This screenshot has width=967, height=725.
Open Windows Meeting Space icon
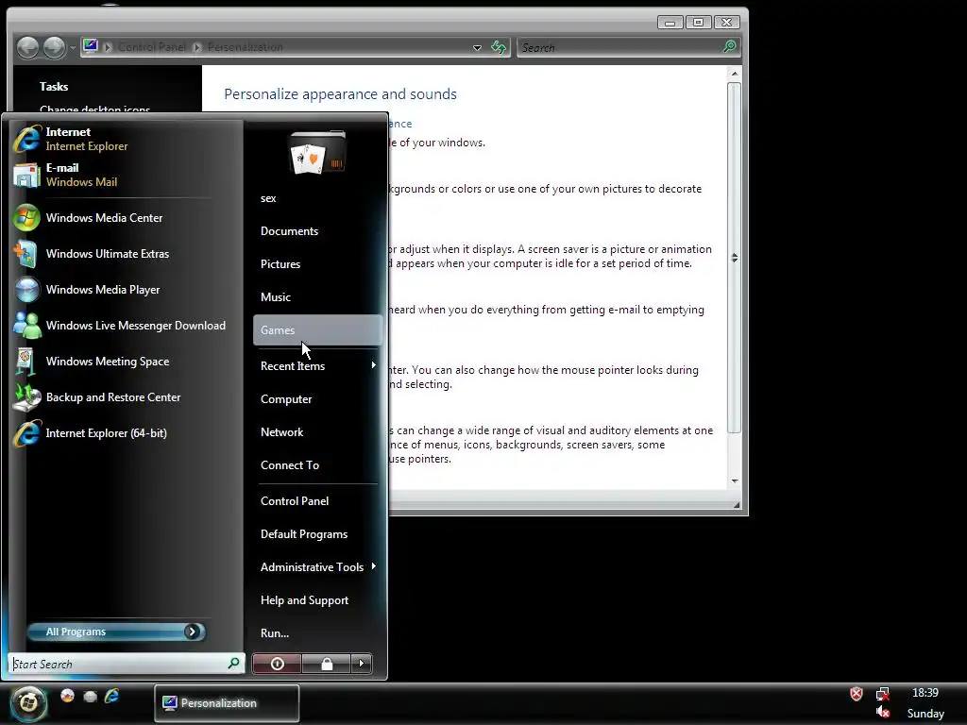click(27, 362)
